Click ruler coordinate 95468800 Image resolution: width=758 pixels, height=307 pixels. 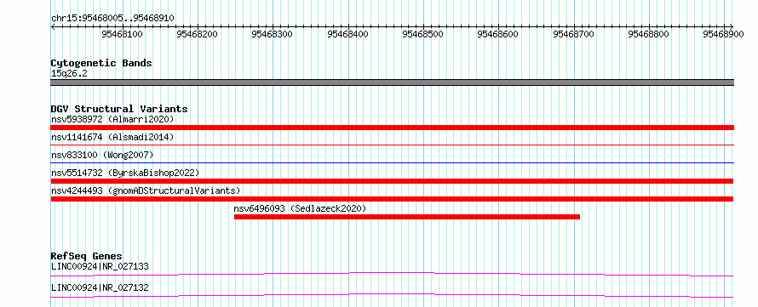pyautogui.click(x=648, y=34)
